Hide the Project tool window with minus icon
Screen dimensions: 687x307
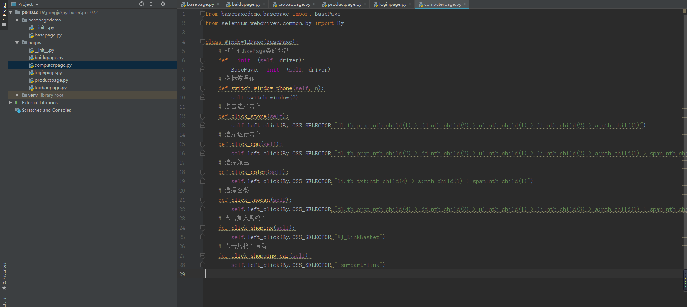(172, 4)
